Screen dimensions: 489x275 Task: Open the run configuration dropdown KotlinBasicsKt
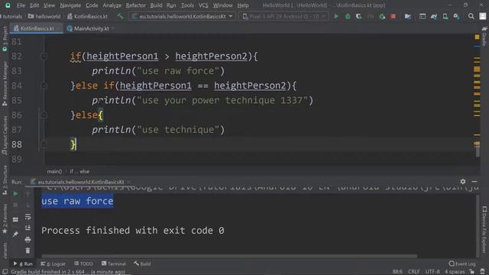[182, 16]
